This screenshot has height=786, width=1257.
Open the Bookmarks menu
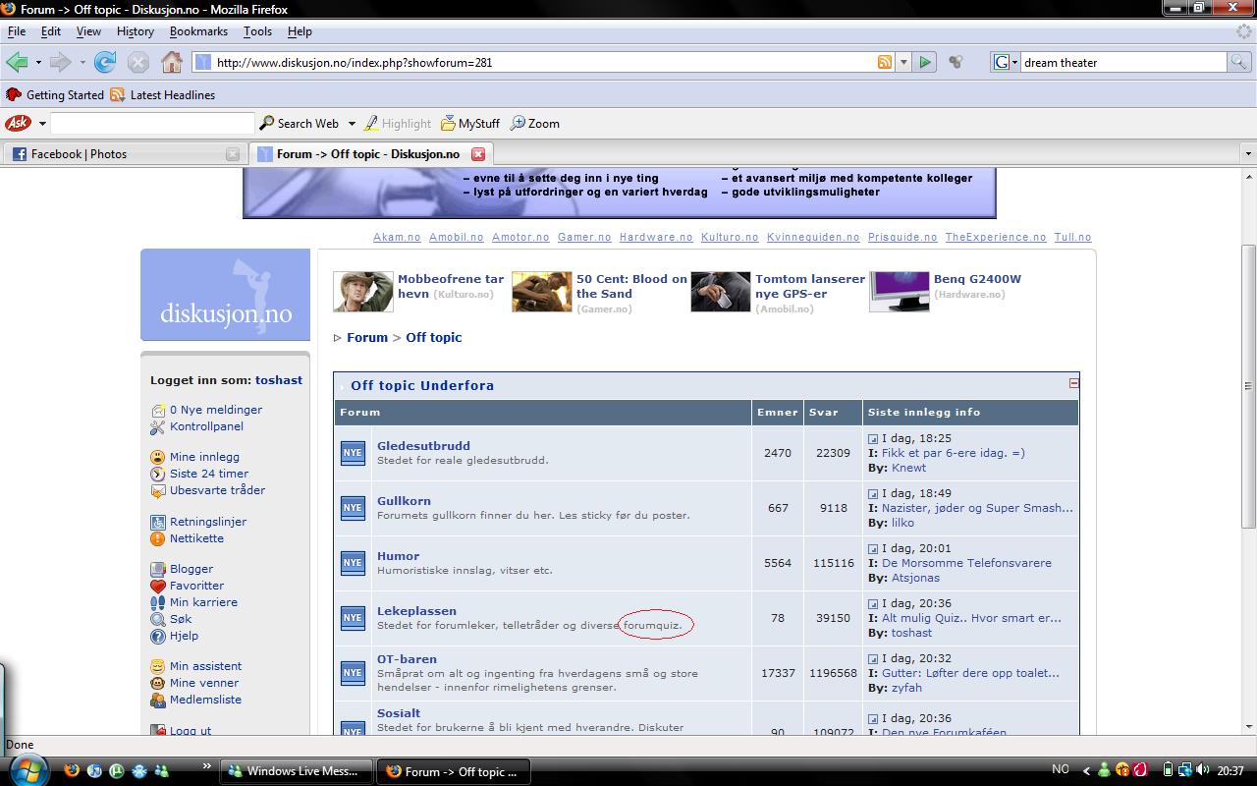tap(198, 31)
